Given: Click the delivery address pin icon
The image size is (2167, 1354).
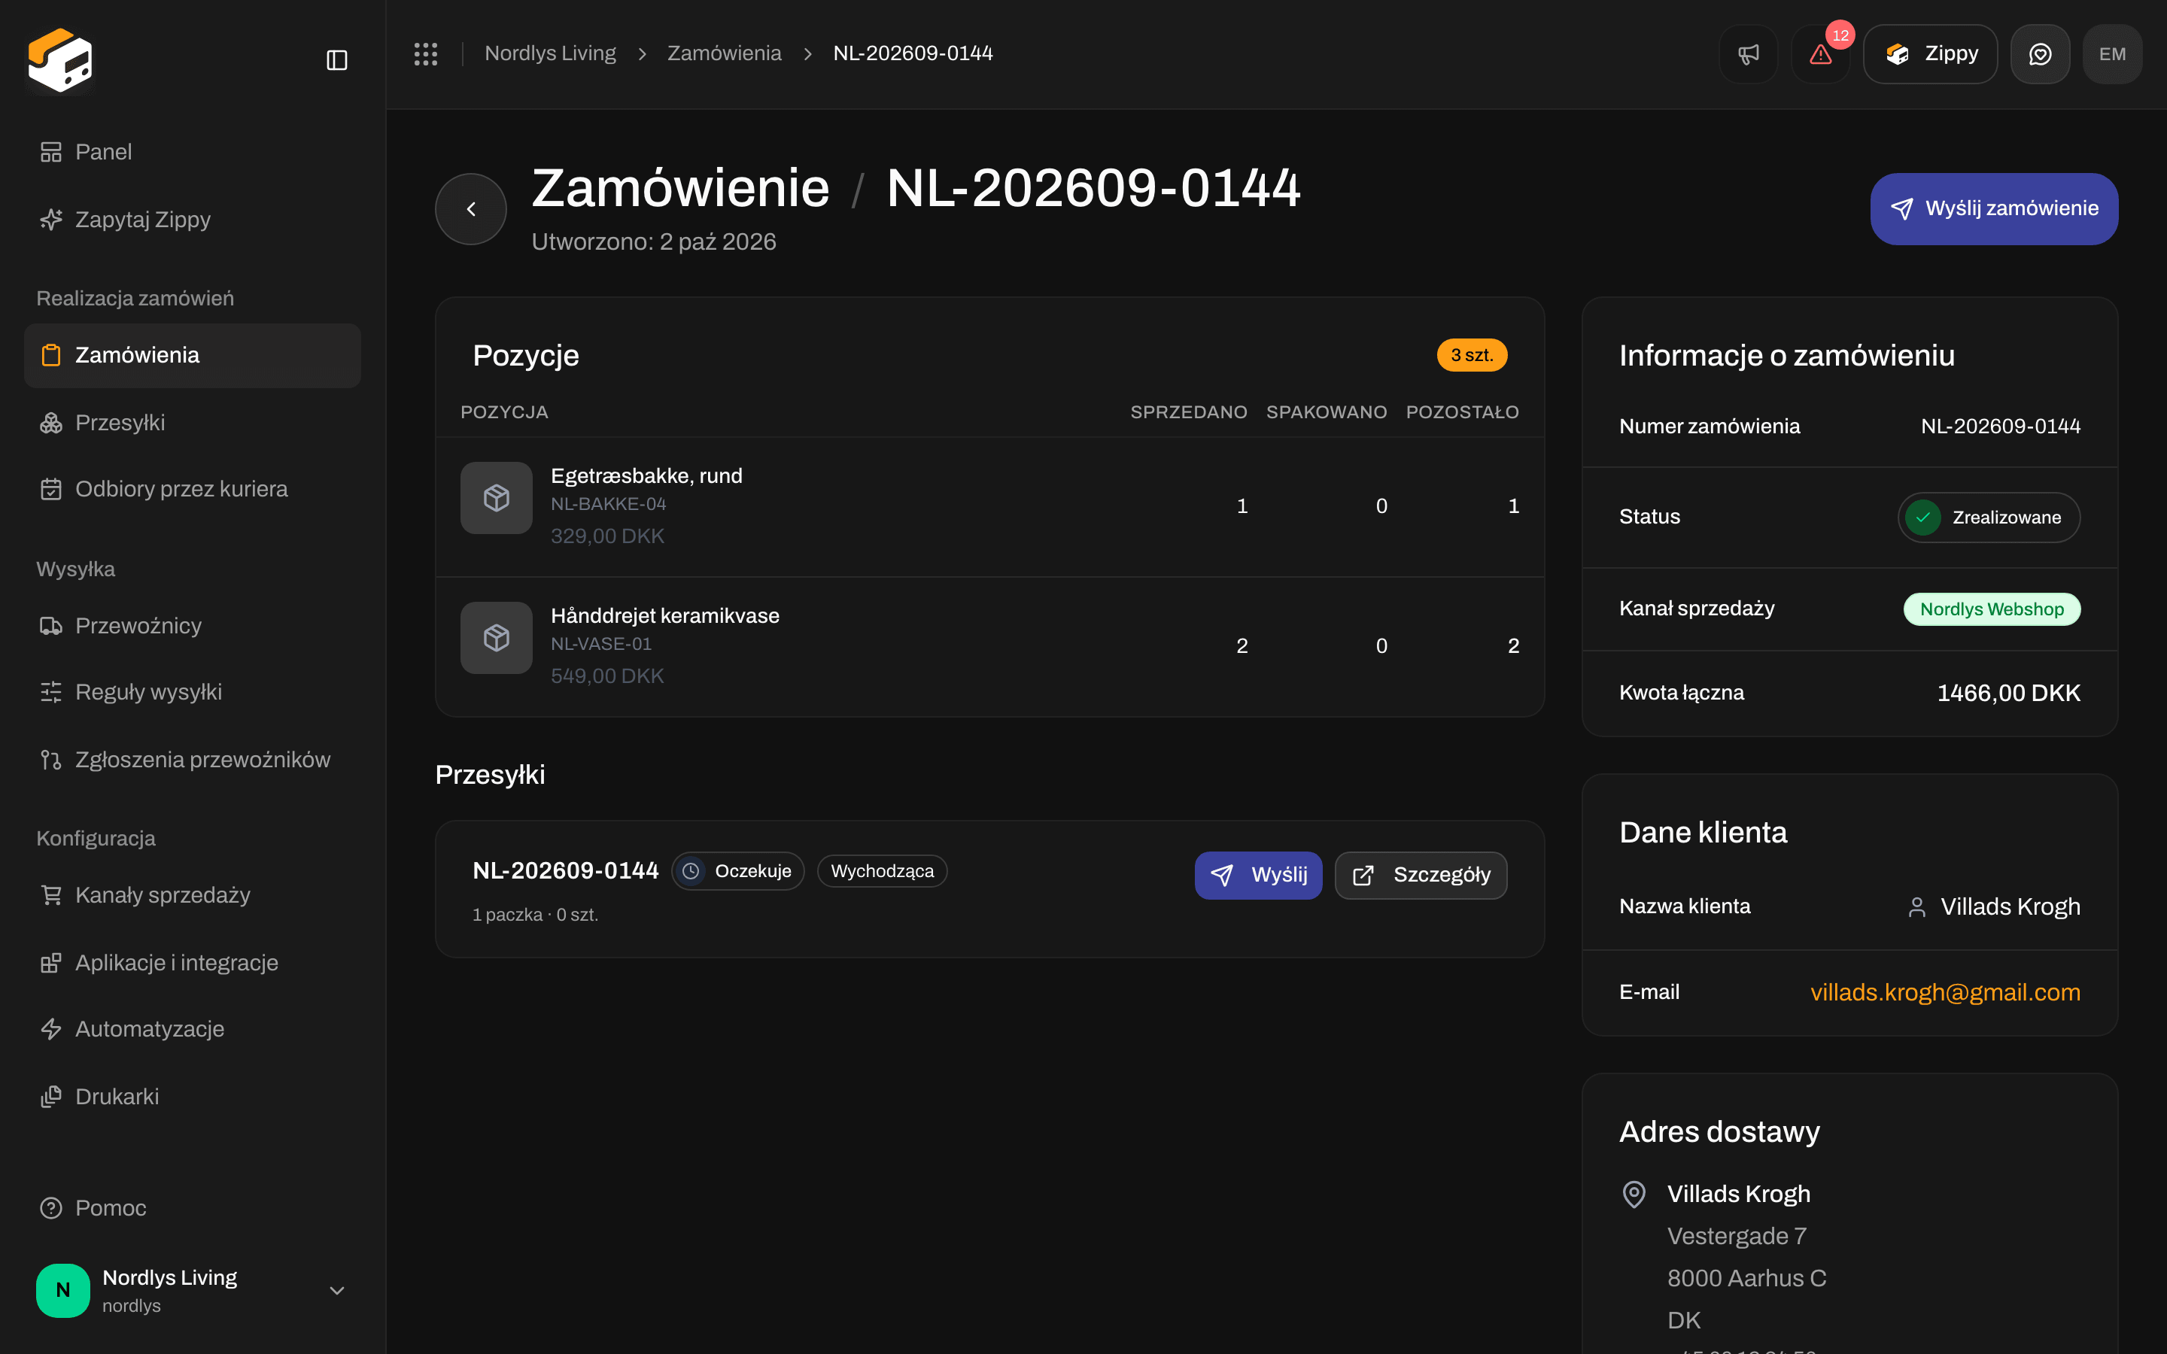Looking at the screenshot, I should point(1634,1195).
